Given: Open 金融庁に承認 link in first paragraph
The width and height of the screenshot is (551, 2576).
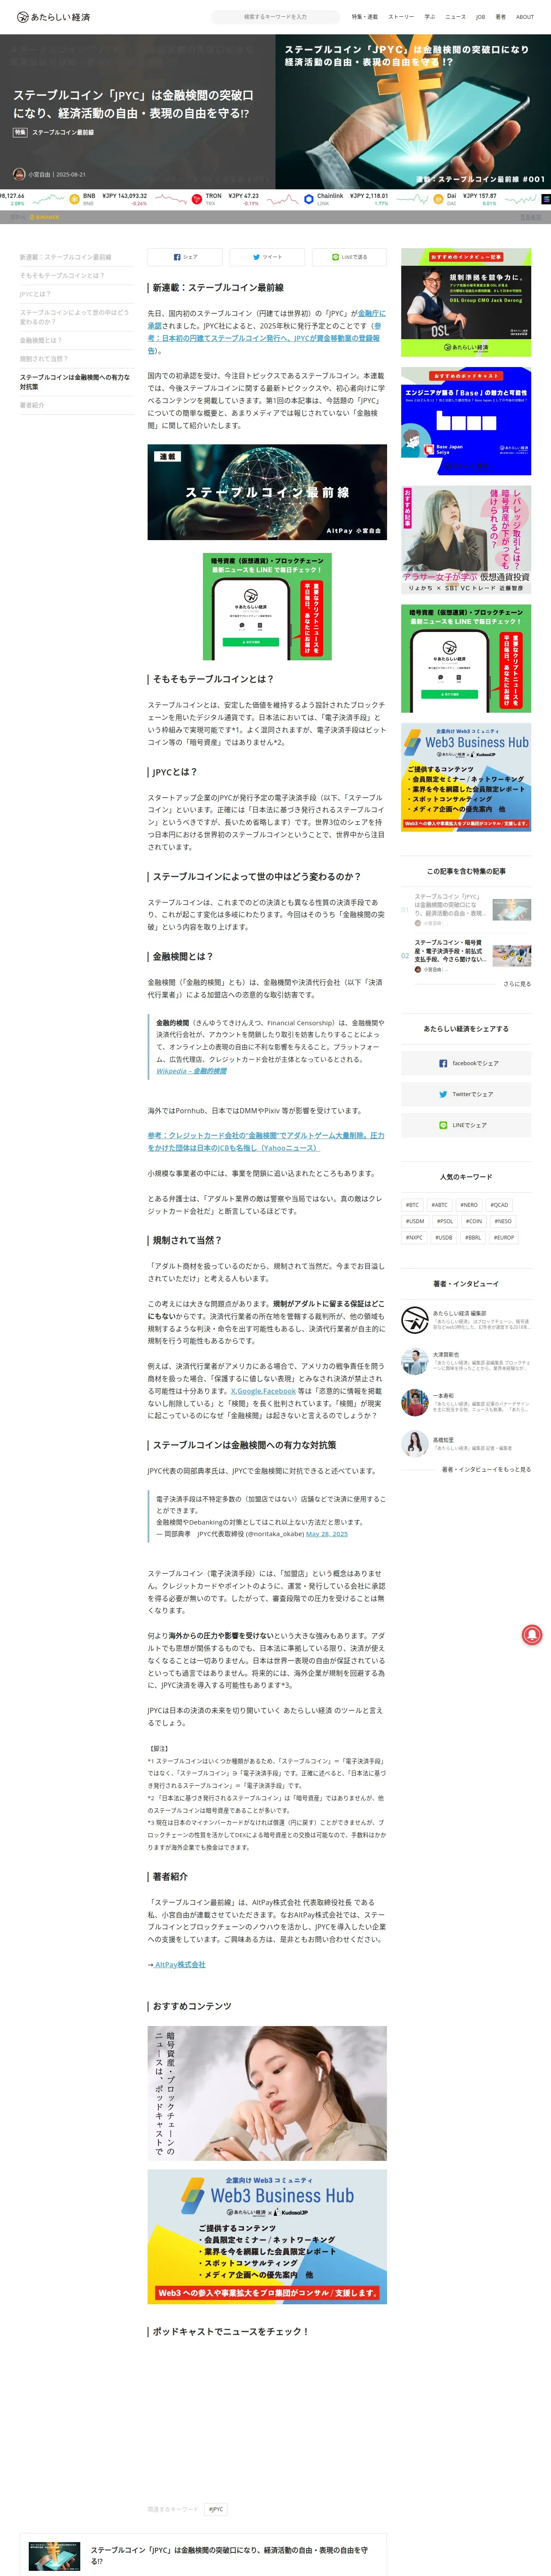Looking at the screenshot, I should [x=371, y=313].
